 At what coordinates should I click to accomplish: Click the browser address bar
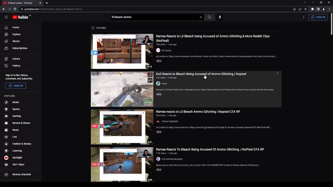pos(156,9)
